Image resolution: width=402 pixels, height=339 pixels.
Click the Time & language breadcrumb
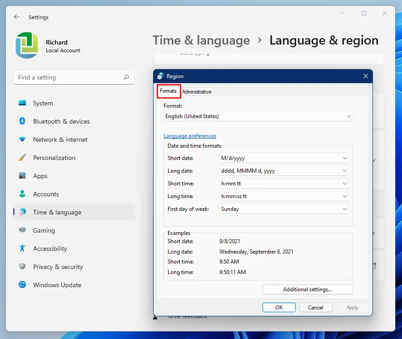[x=201, y=40]
